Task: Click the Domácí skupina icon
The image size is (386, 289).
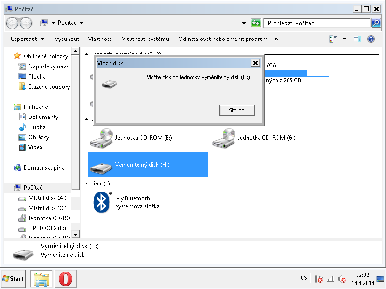Action: click(17, 168)
